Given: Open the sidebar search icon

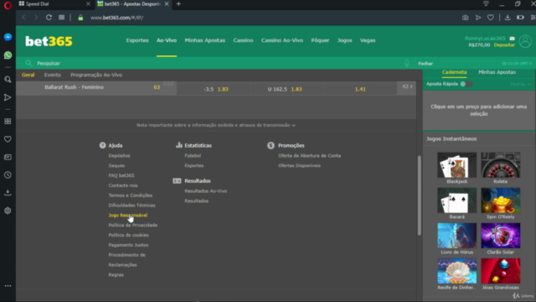Looking at the screenshot, I should tap(8, 80).
